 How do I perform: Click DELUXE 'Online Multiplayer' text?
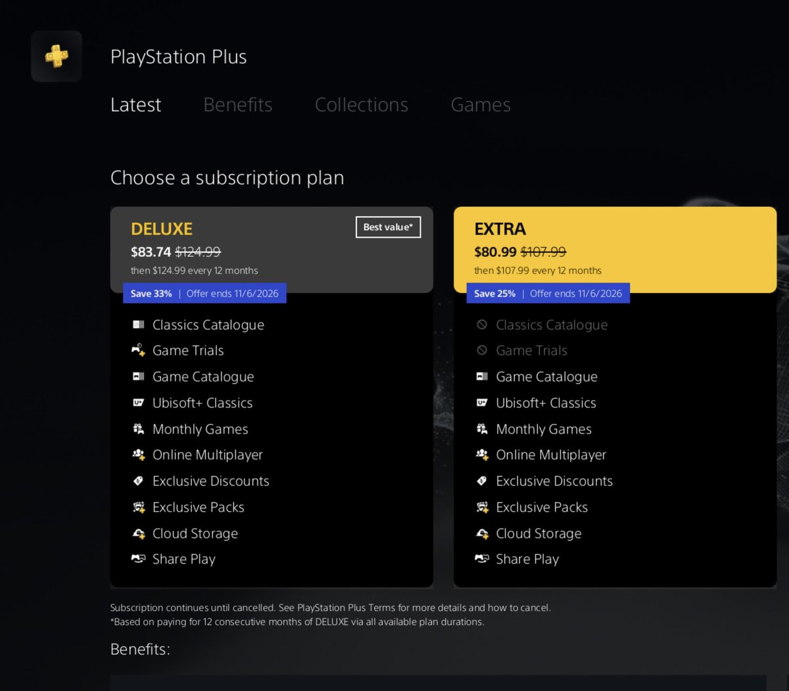point(208,455)
